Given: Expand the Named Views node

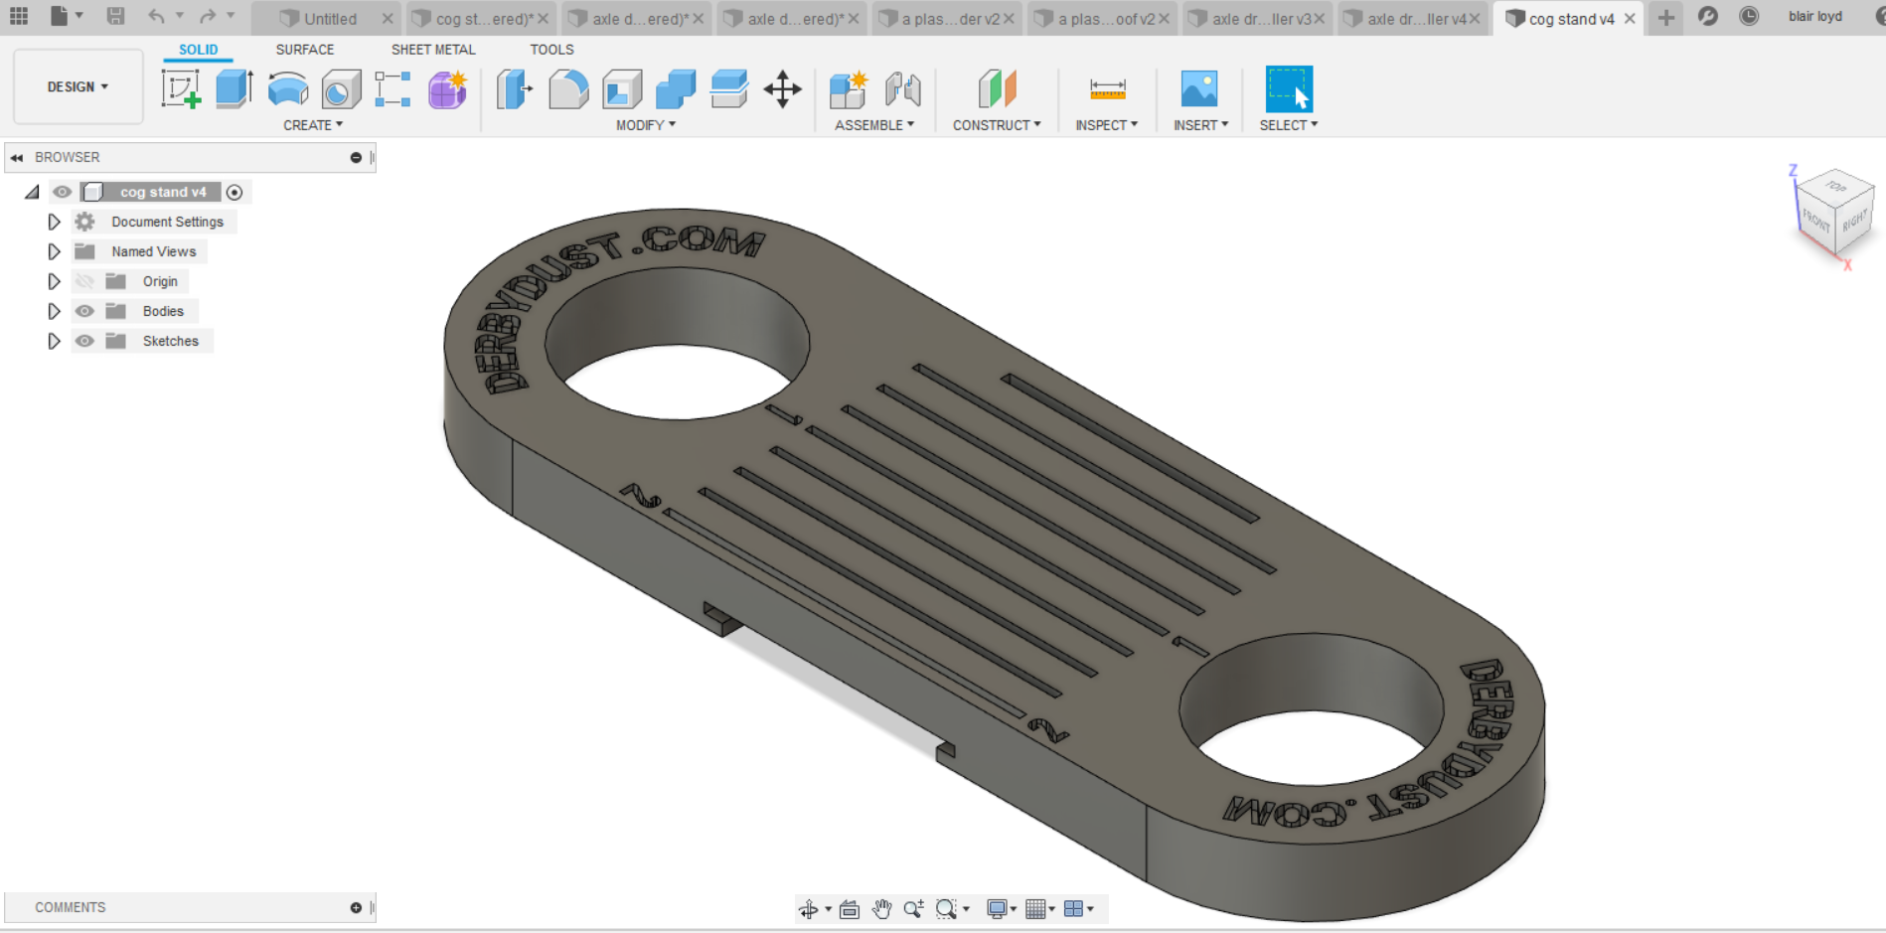Looking at the screenshot, I should (54, 251).
